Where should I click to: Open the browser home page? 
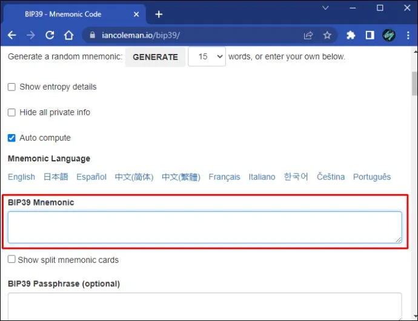pyautogui.click(x=68, y=35)
